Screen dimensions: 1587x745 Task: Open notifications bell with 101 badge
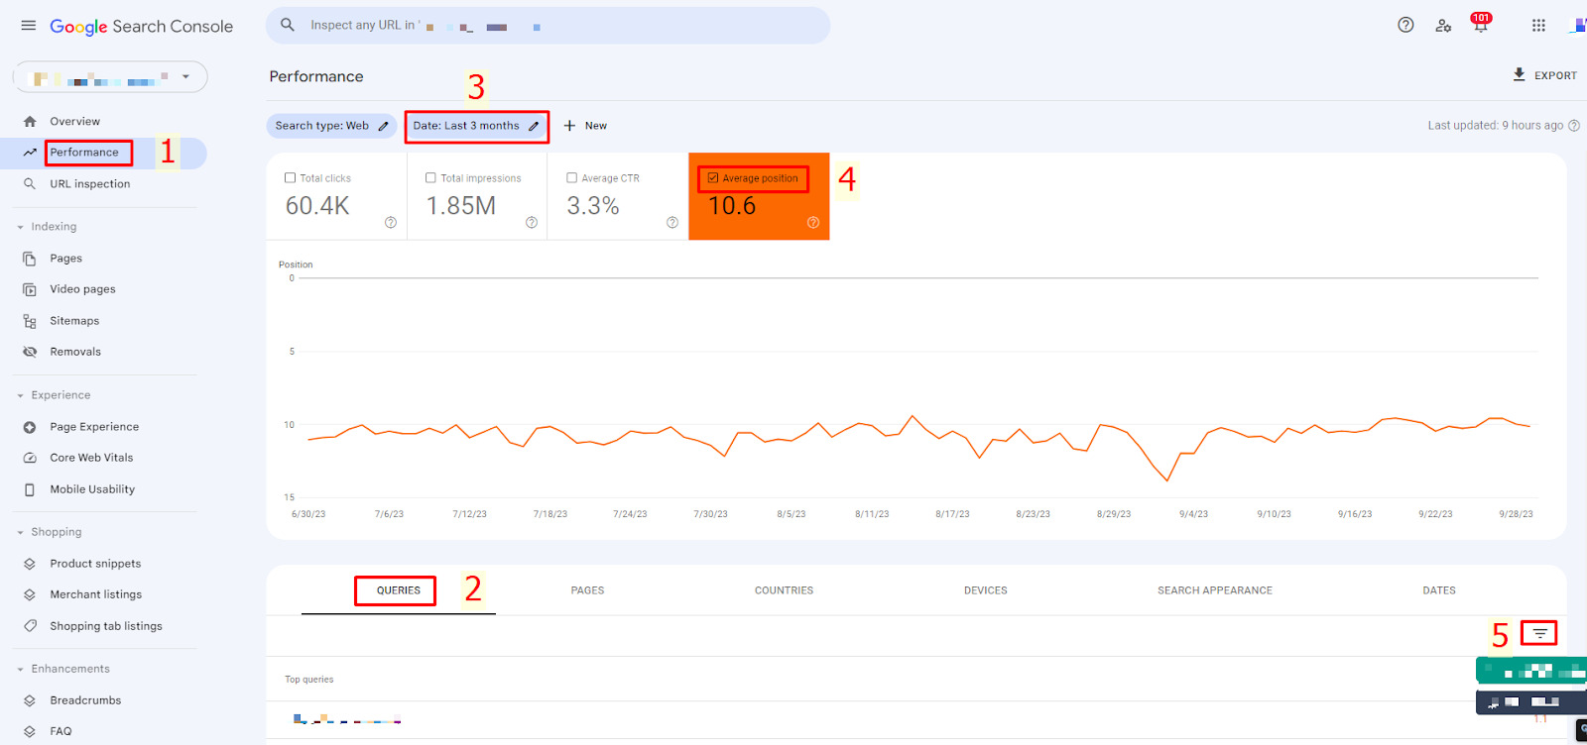[1480, 26]
